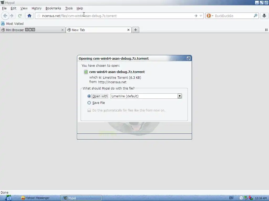Click the DuckDuckGo logo icon

209,16
